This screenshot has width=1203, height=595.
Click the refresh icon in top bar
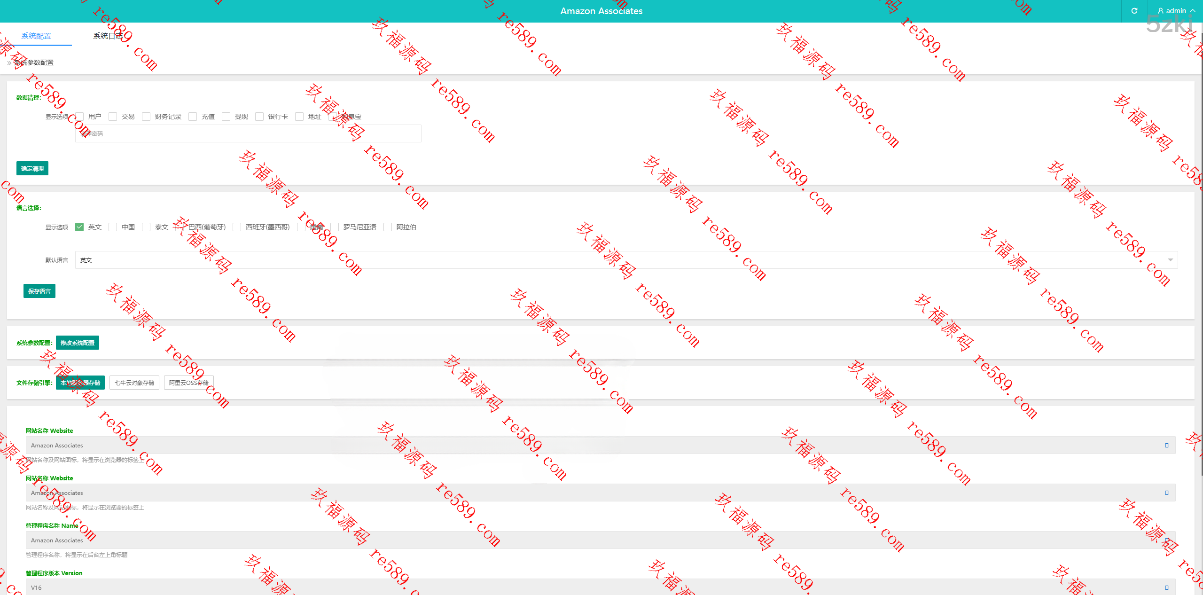tap(1134, 11)
